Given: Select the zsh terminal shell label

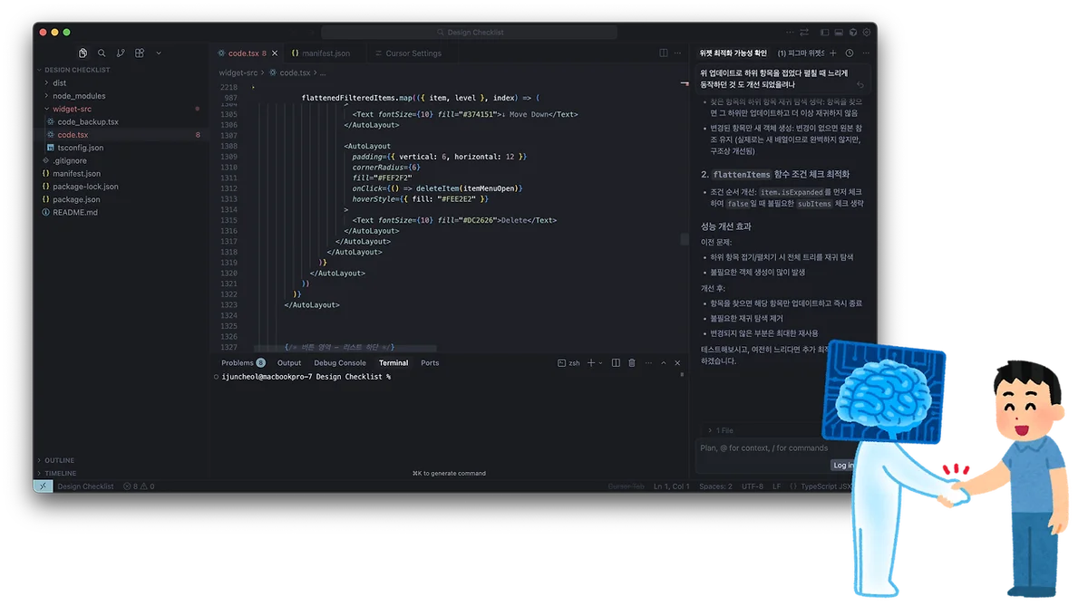Looking at the screenshot, I should [568, 363].
